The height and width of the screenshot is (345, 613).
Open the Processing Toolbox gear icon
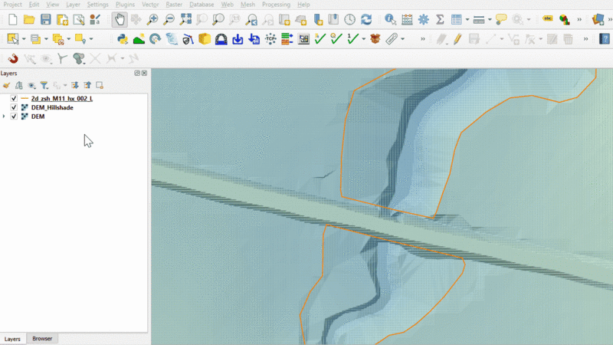[x=423, y=19]
